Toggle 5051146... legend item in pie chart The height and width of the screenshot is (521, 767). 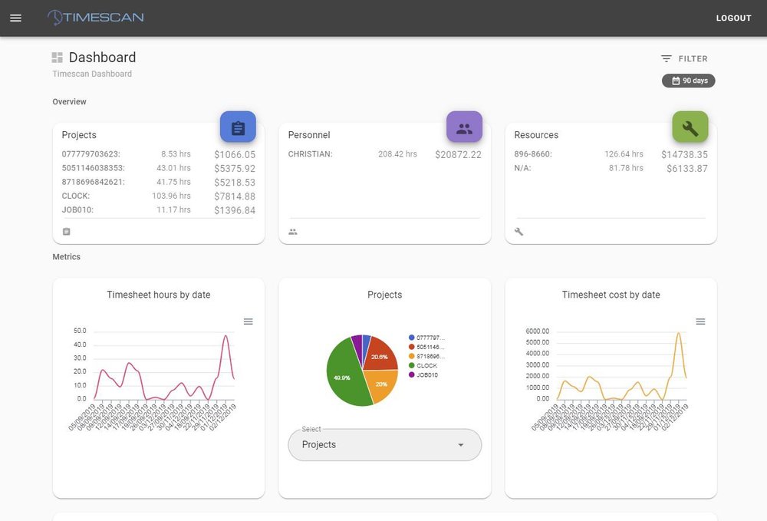pos(426,347)
